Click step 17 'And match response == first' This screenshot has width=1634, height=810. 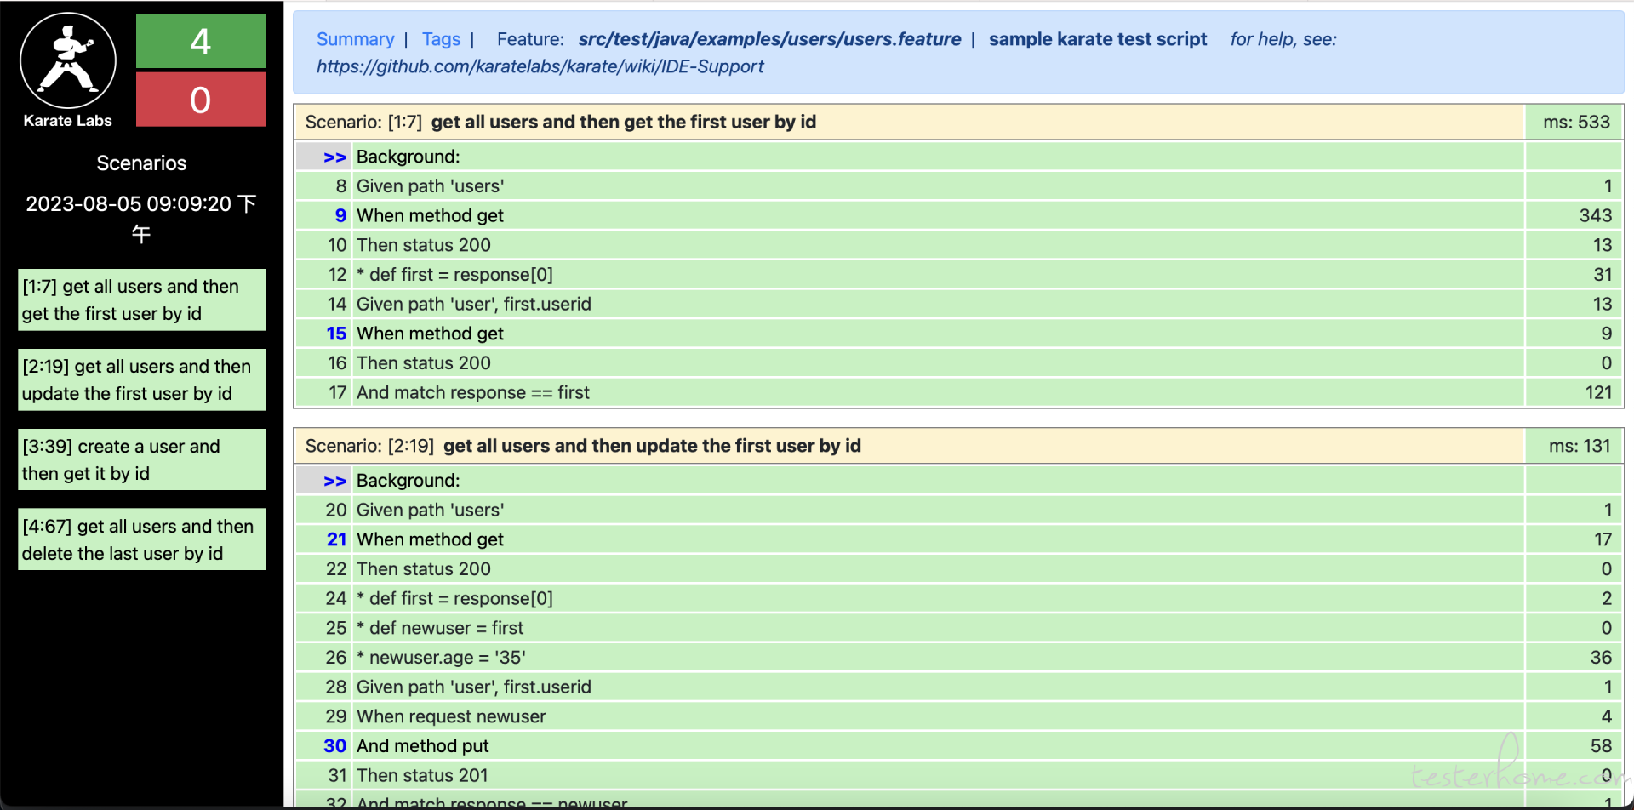(x=938, y=392)
